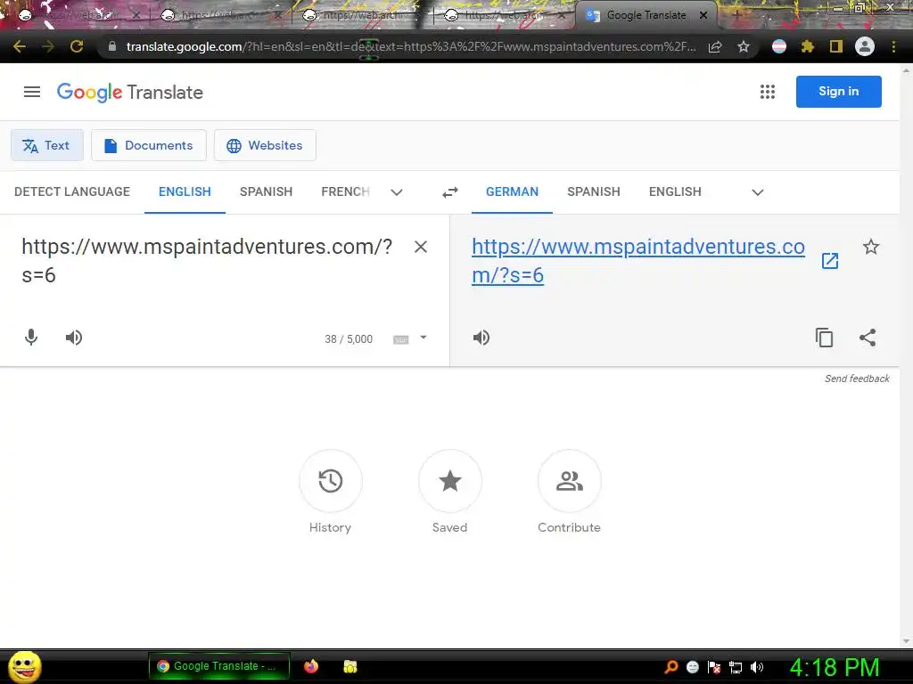Save this translation with the star
The image size is (913, 684).
(870, 248)
